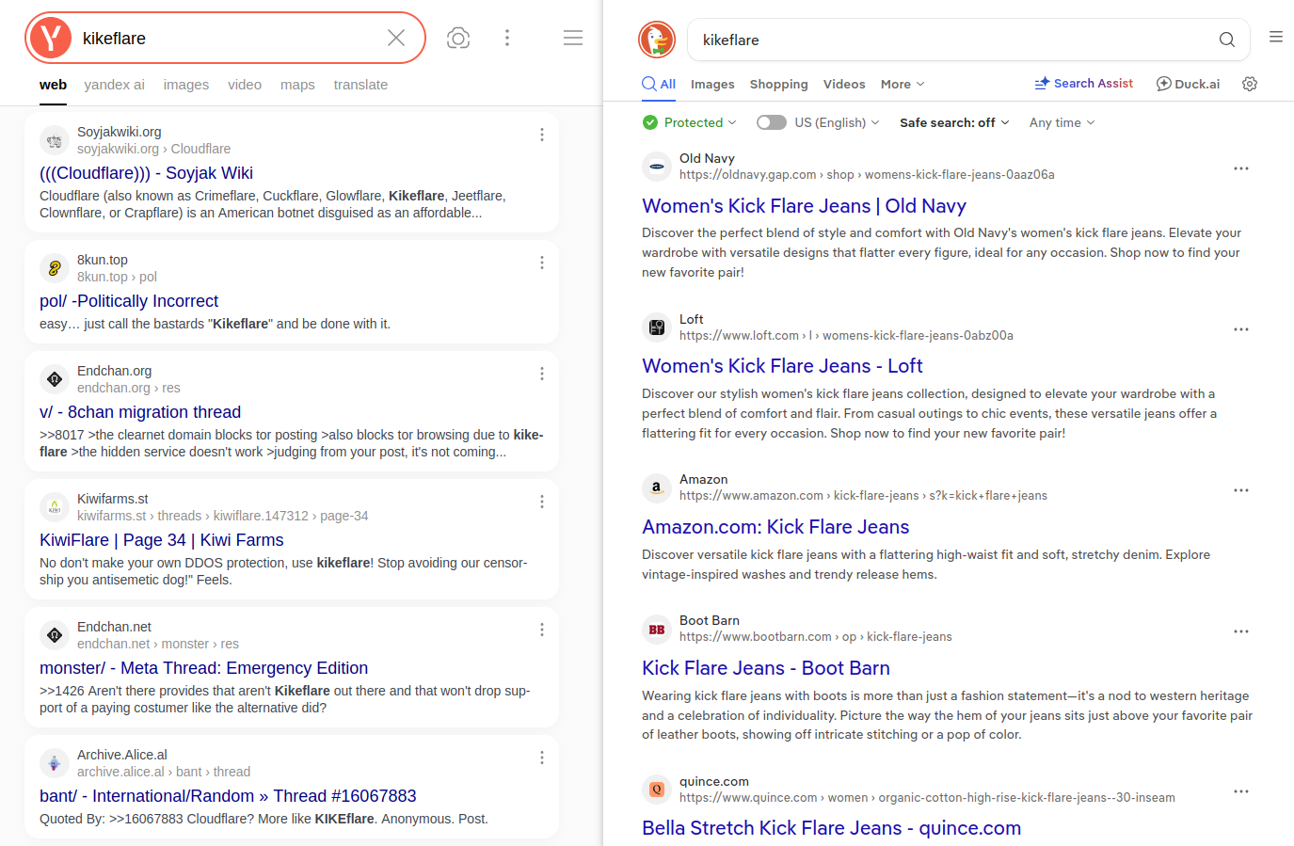Open Kick Flare Jeans - Boot Barn result

point(766,668)
